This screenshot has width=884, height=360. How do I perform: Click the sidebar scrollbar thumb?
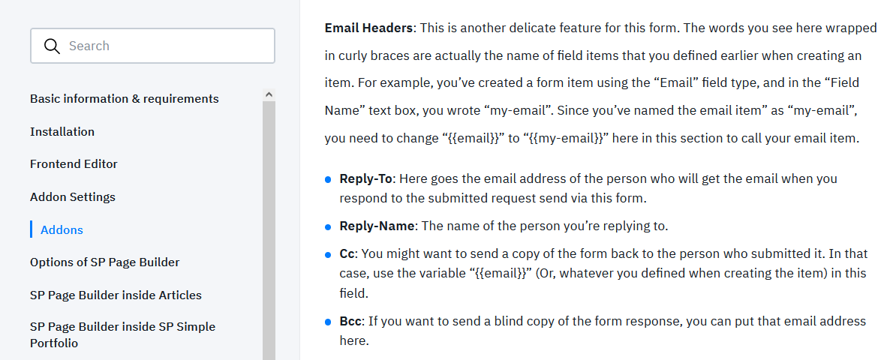(269, 225)
